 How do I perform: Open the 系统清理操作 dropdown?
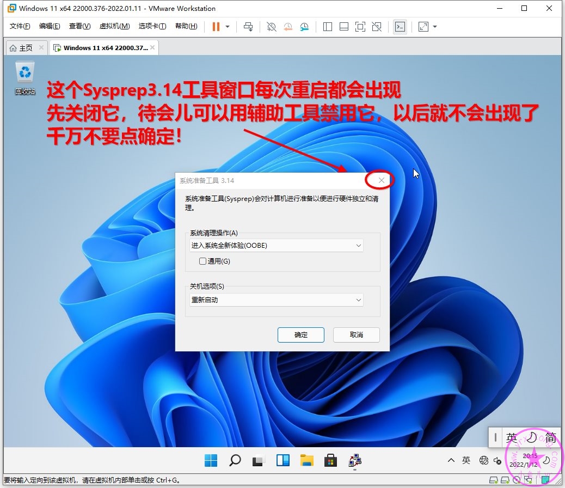coord(277,246)
